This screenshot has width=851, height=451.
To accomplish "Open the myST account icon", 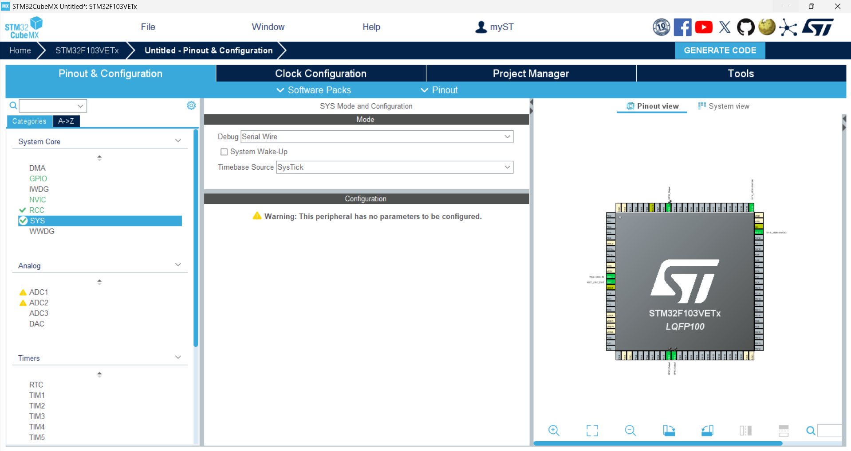I will click(x=481, y=27).
